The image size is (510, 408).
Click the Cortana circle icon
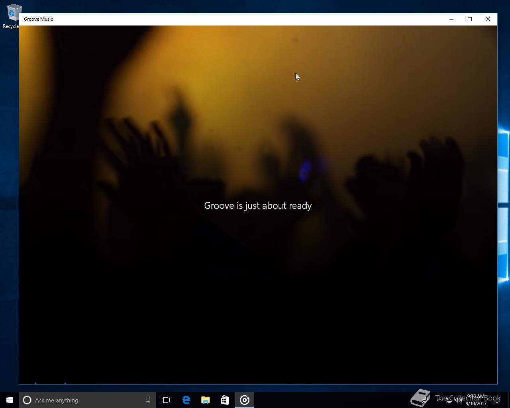(27, 400)
